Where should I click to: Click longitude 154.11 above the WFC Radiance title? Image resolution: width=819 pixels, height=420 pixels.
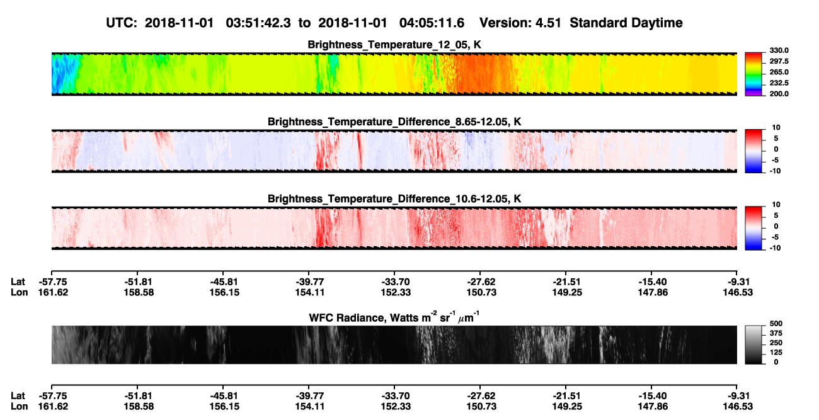pos(309,292)
